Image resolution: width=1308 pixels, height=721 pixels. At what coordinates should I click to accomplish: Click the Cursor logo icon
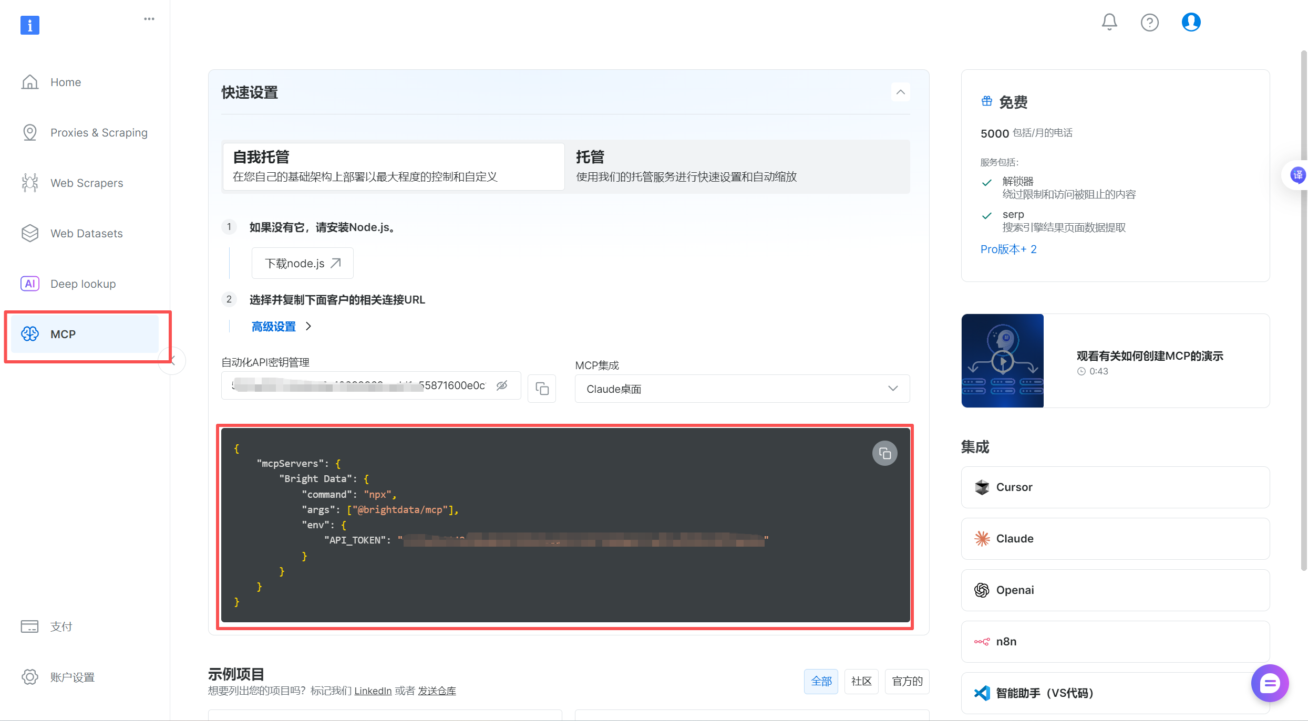[982, 487]
